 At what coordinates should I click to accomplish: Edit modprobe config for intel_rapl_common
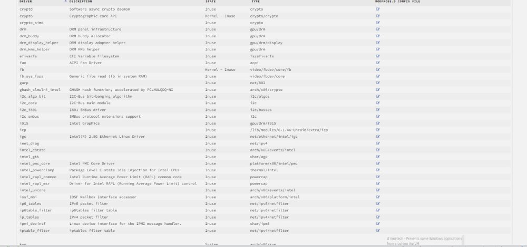point(378,177)
